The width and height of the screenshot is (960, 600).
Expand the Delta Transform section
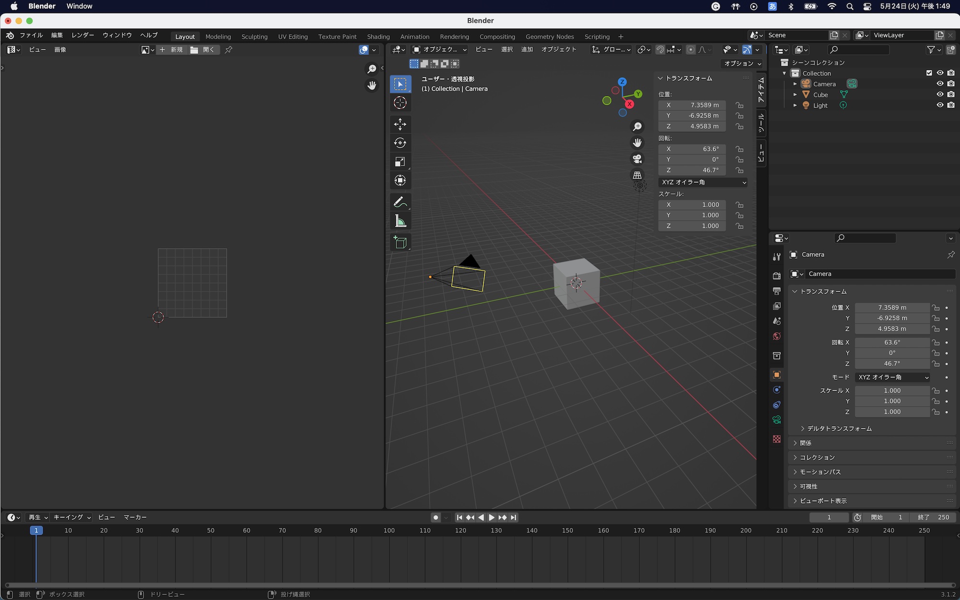coord(839,429)
